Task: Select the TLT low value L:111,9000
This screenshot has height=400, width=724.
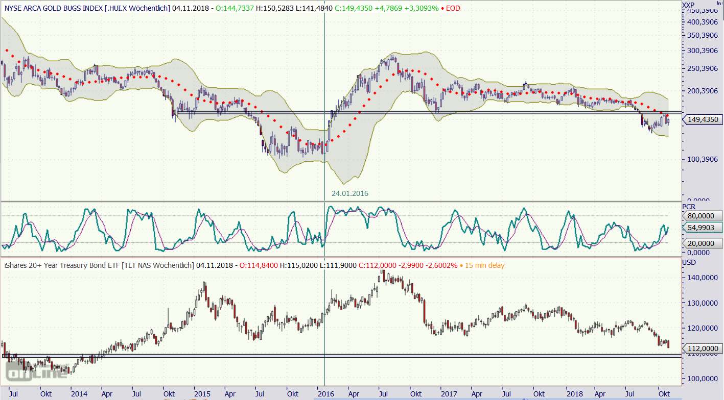Action: click(339, 265)
